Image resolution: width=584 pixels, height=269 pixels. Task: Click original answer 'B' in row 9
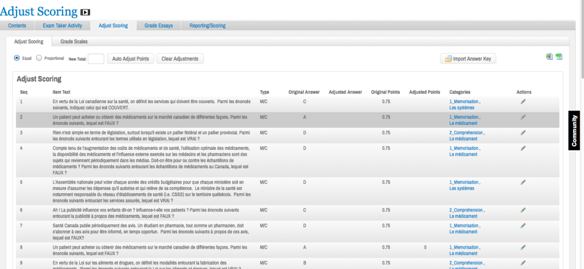(x=305, y=263)
